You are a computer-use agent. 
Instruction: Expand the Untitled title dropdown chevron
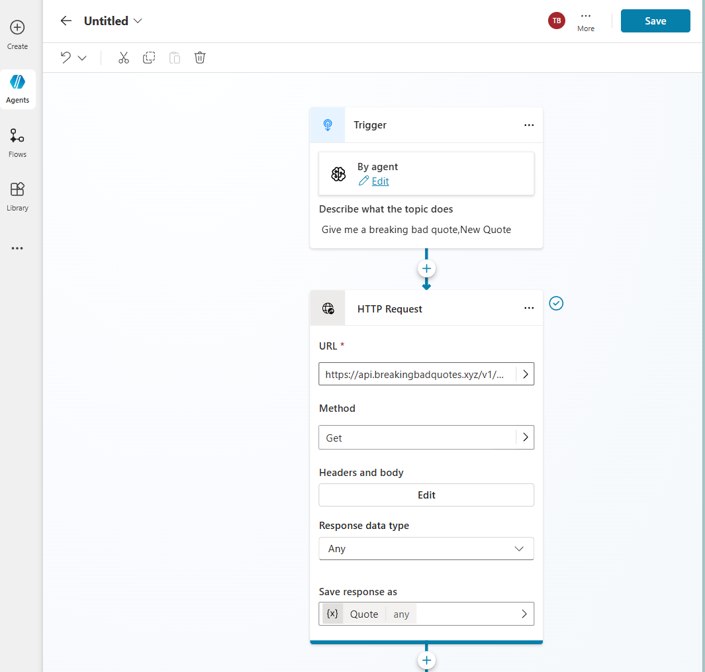pos(138,21)
